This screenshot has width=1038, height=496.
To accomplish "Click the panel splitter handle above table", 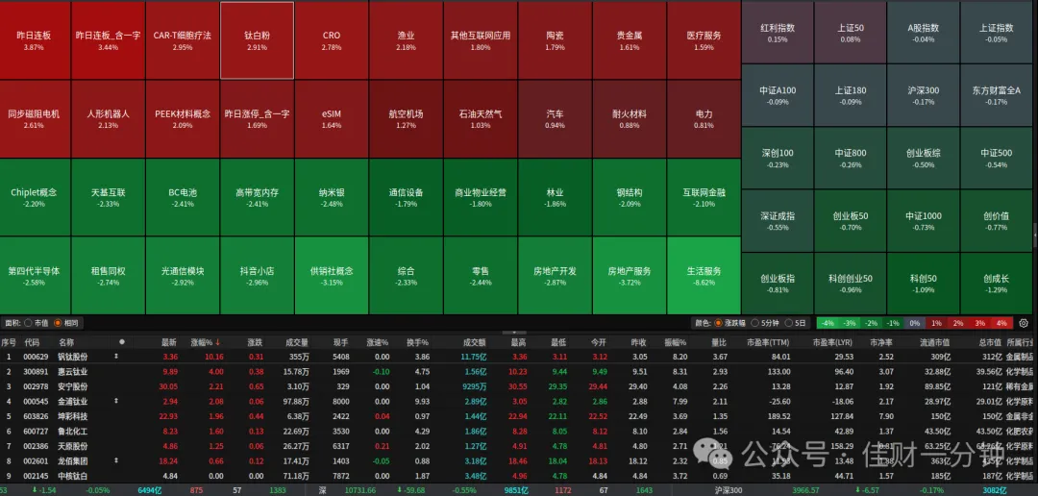I will pos(514,333).
